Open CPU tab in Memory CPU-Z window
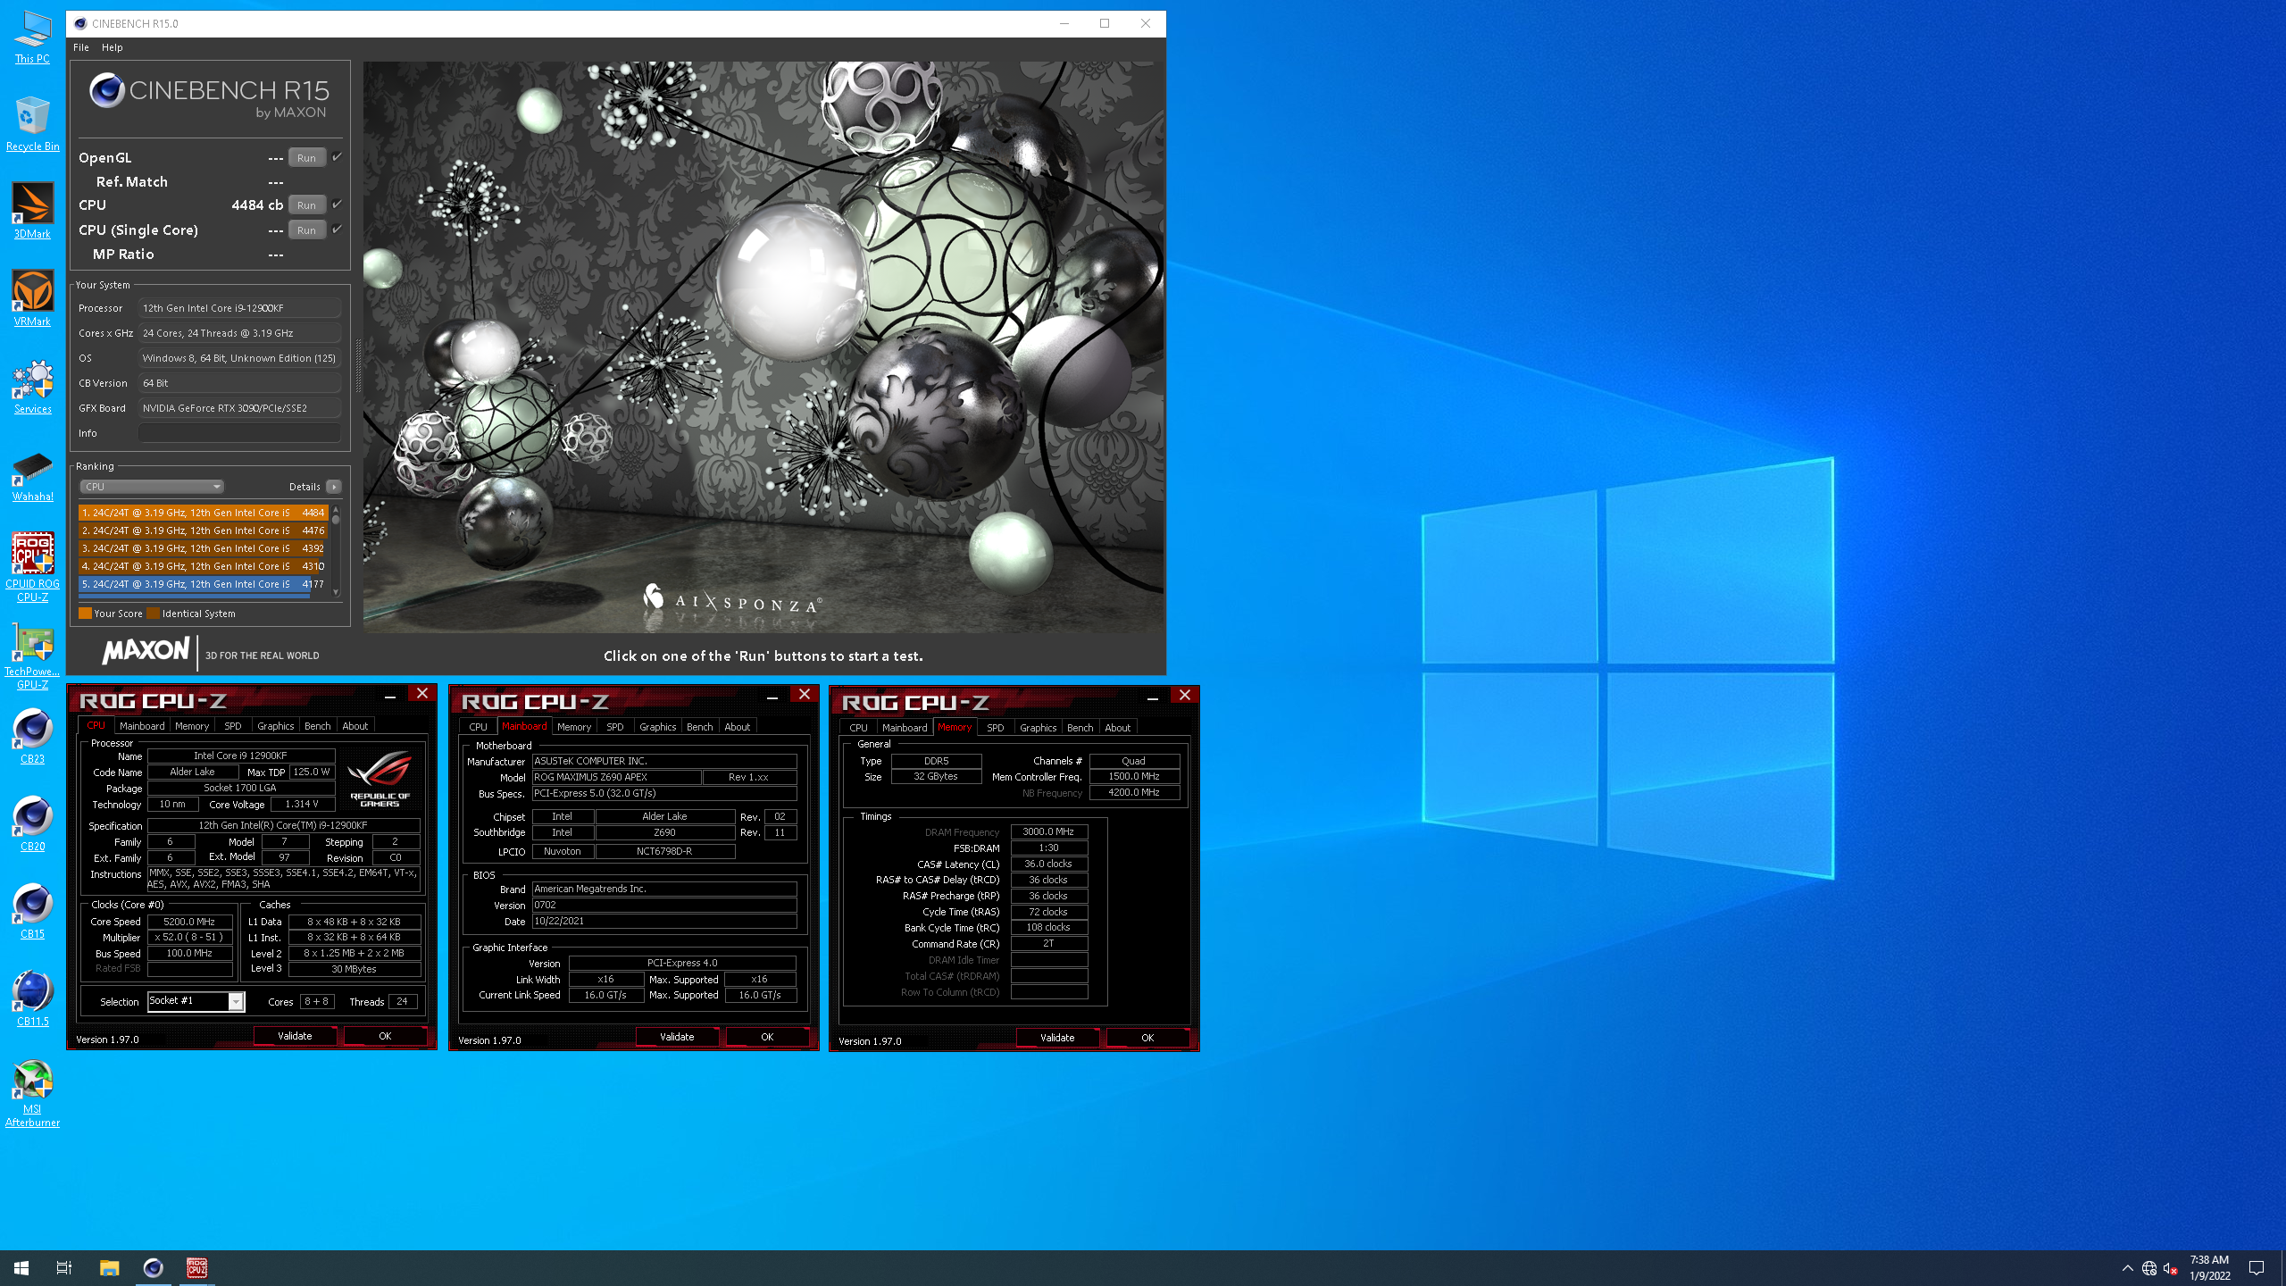The height and width of the screenshot is (1286, 2286). pos(858,728)
